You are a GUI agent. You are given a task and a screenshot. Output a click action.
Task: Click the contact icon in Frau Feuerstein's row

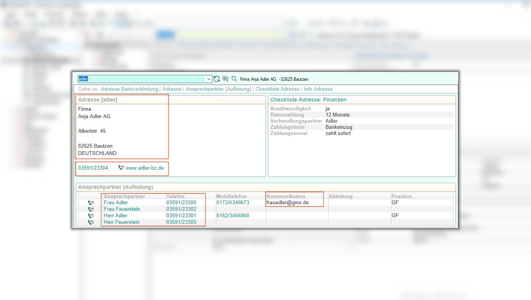[x=91, y=209]
